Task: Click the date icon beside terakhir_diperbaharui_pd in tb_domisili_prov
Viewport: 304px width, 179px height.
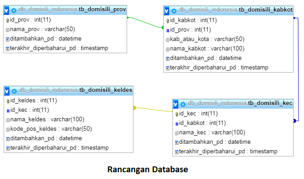Action: (8, 49)
